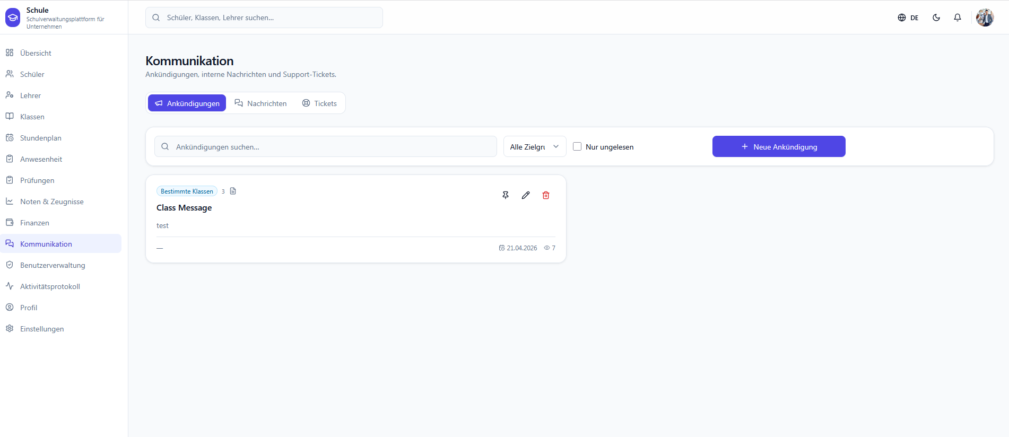Click the attachment document icon on the announcement
Screen dimensions: 1009x437
pos(233,191)
